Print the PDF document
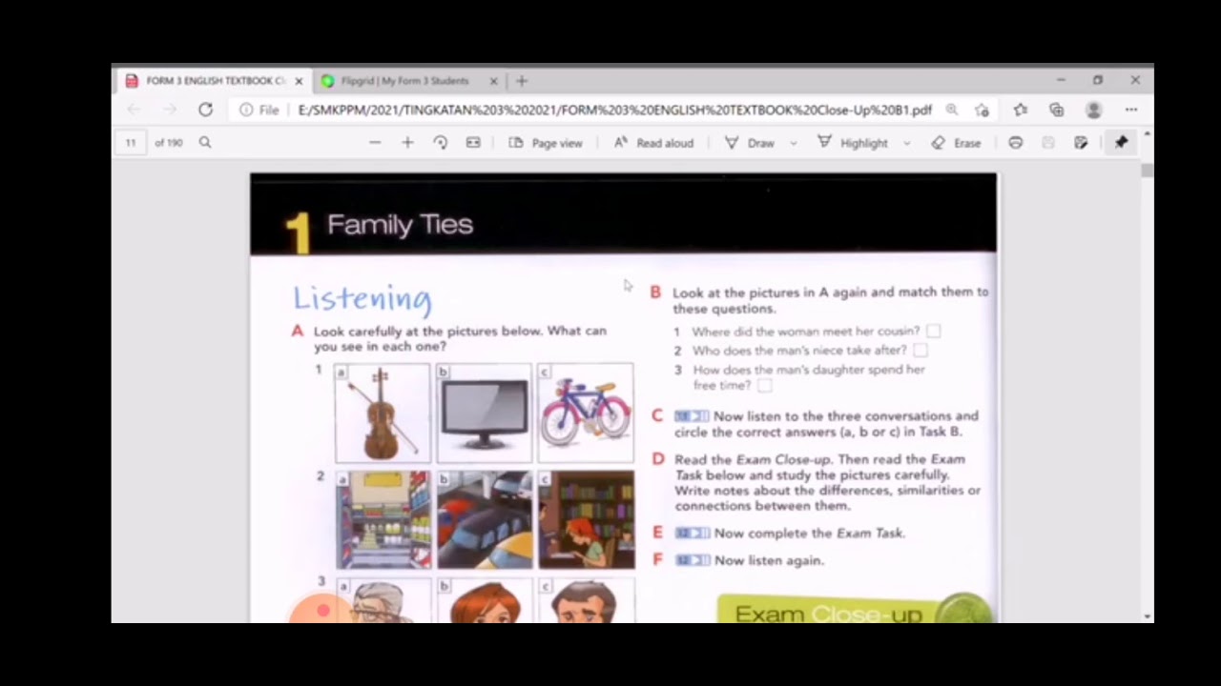Screen dimensions: 1221x686 [1016, 142]
